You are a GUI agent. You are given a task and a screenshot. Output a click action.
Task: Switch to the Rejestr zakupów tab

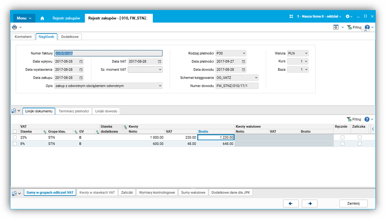[66, 18]
